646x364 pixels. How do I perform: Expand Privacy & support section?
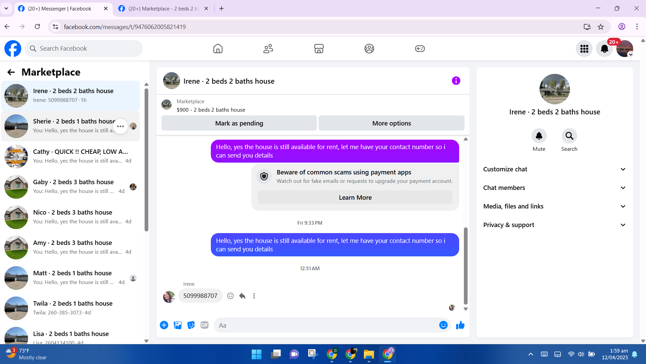[x=555, y=225]
